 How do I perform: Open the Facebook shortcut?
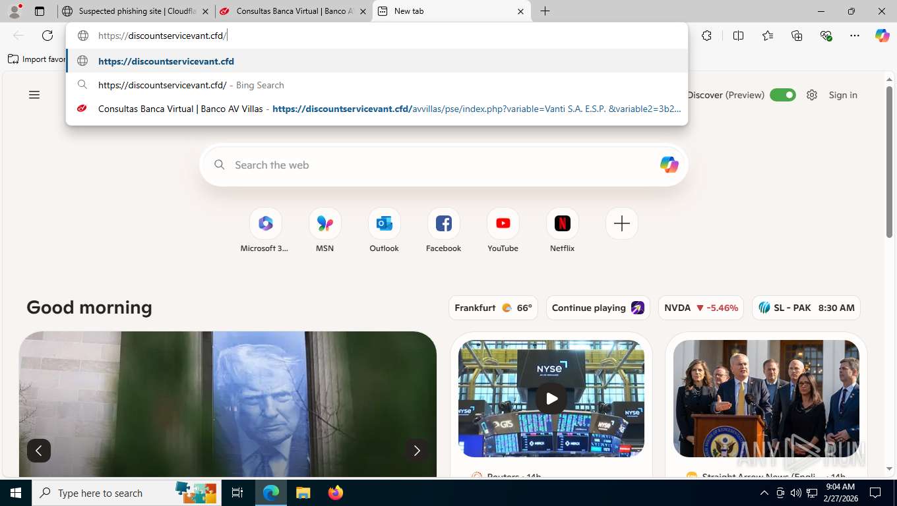443,231
